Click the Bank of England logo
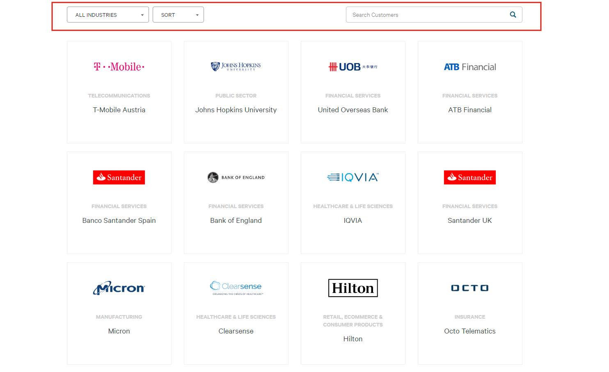Viewport: 609px width, 372px height. [x=236, y=177]
